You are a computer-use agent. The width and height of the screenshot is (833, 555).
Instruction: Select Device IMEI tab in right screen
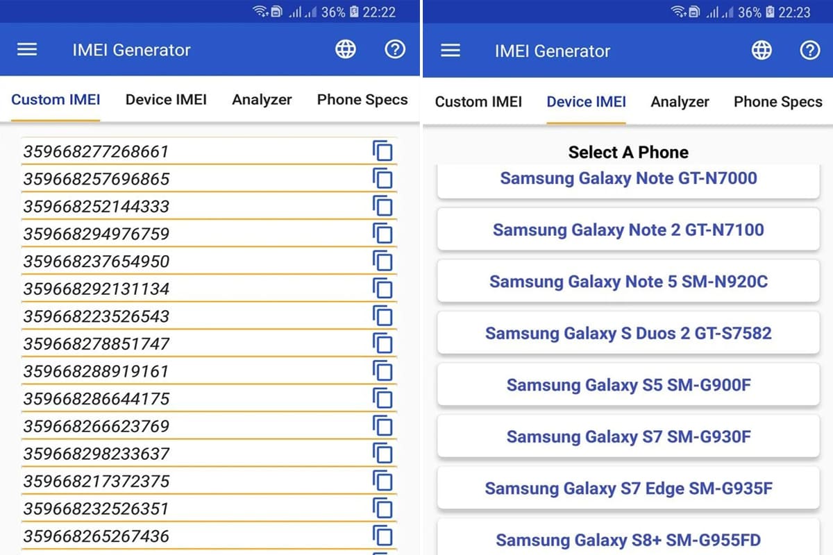[x=586, y=101]
